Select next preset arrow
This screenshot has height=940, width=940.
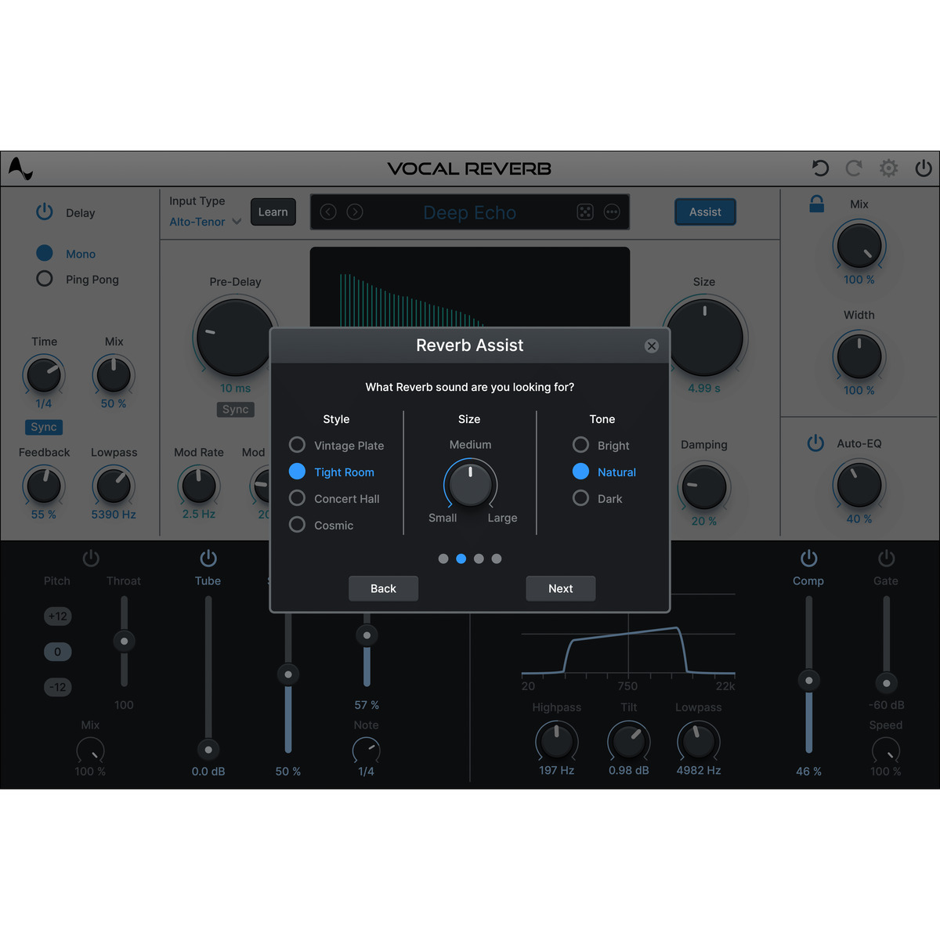pos(355,211)
